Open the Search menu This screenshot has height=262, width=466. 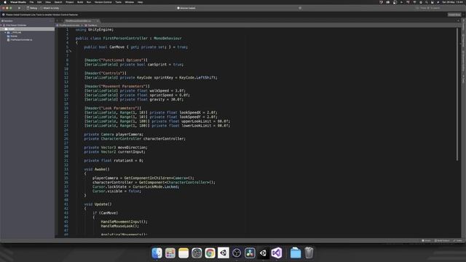(x=58, y=2)
